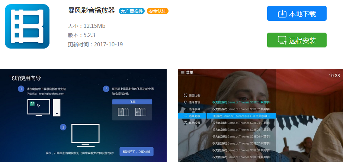Click the TV screen icon at step 3

pyautogui.click(x=86, y=135)
